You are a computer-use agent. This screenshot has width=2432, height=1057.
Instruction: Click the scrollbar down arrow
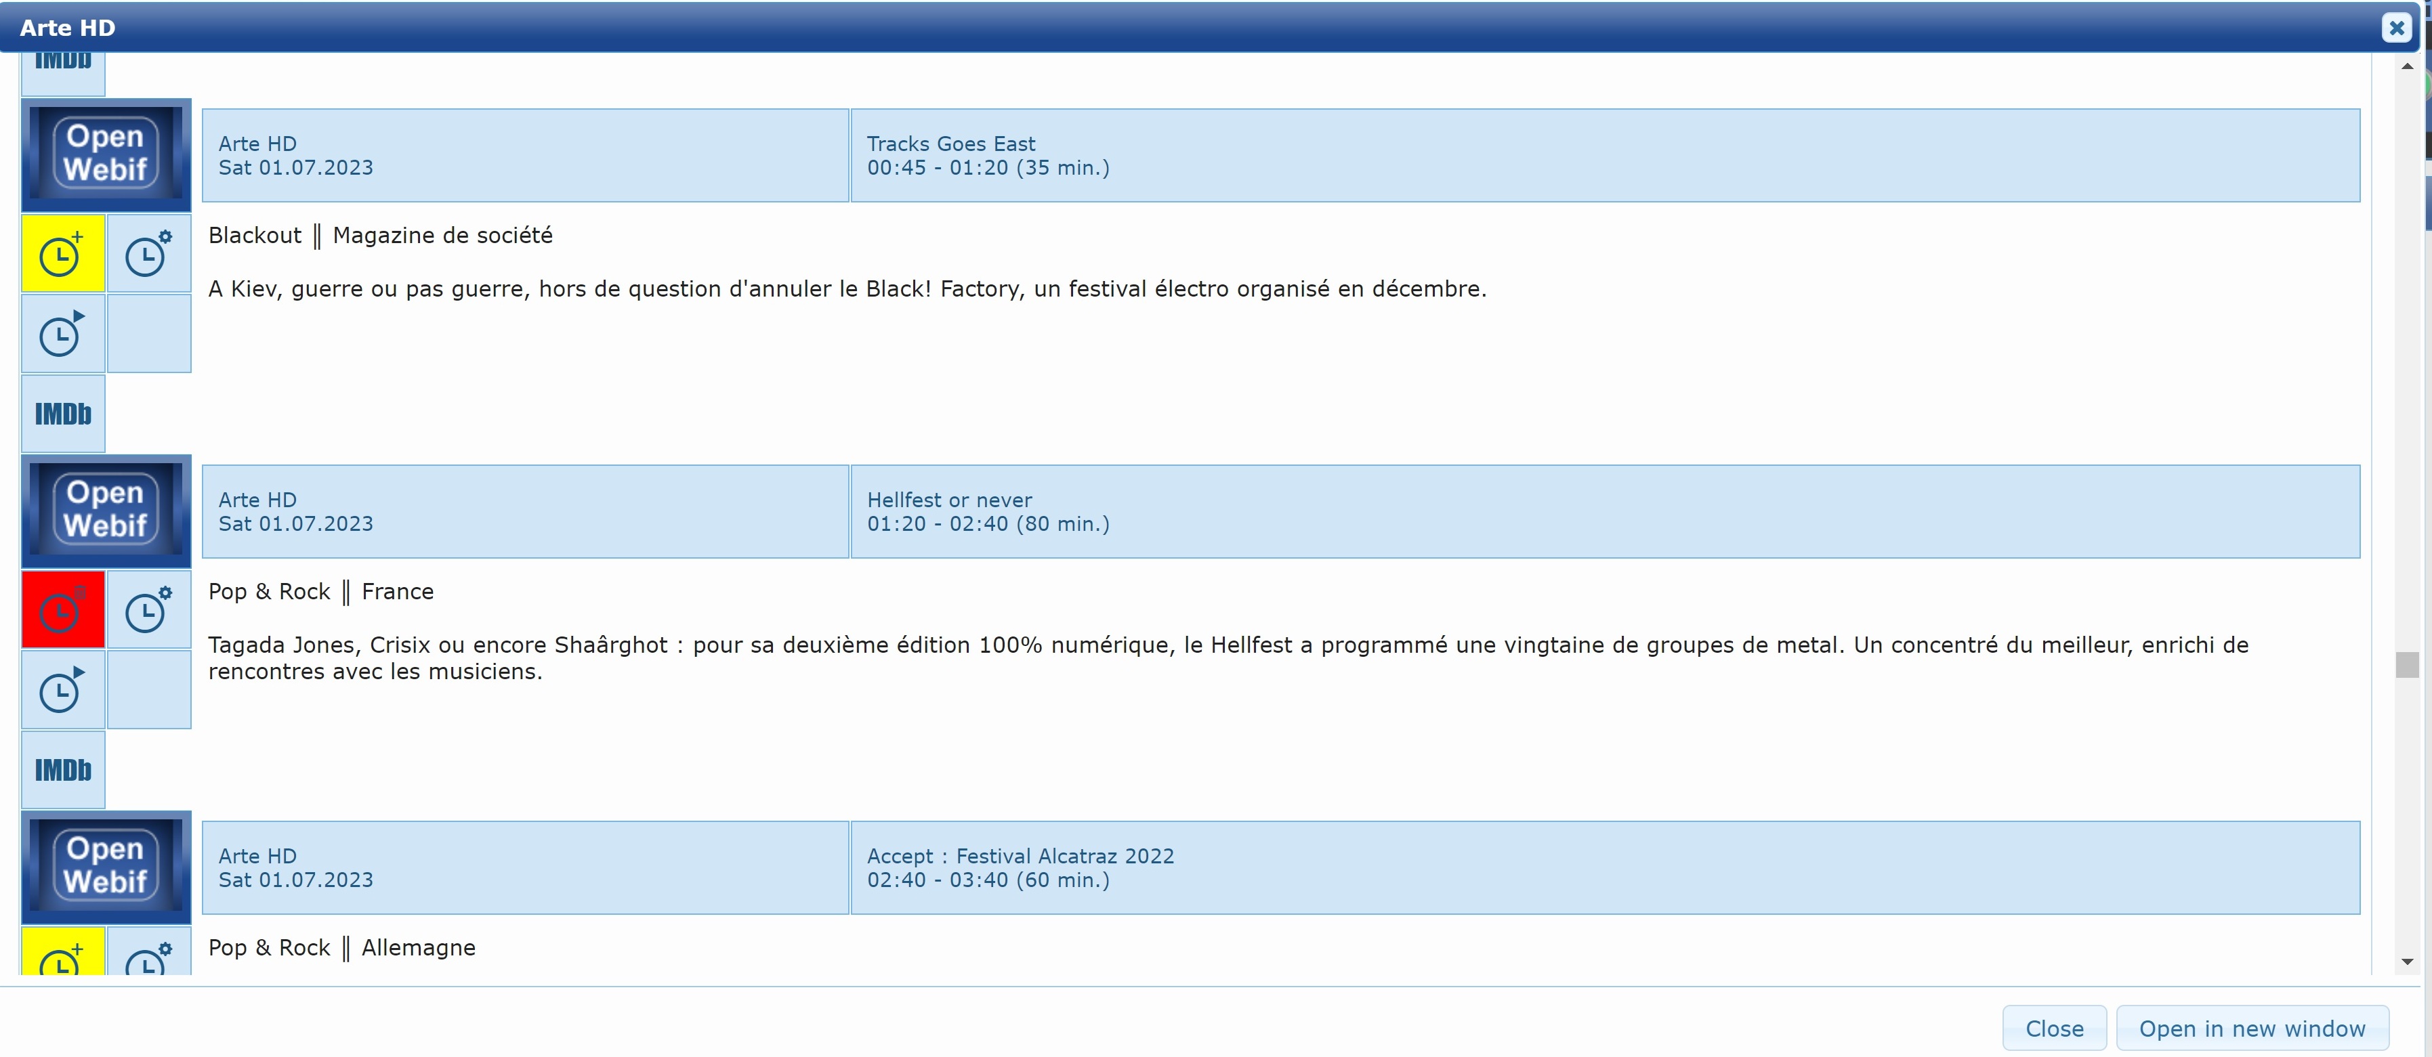point(2408,962)
